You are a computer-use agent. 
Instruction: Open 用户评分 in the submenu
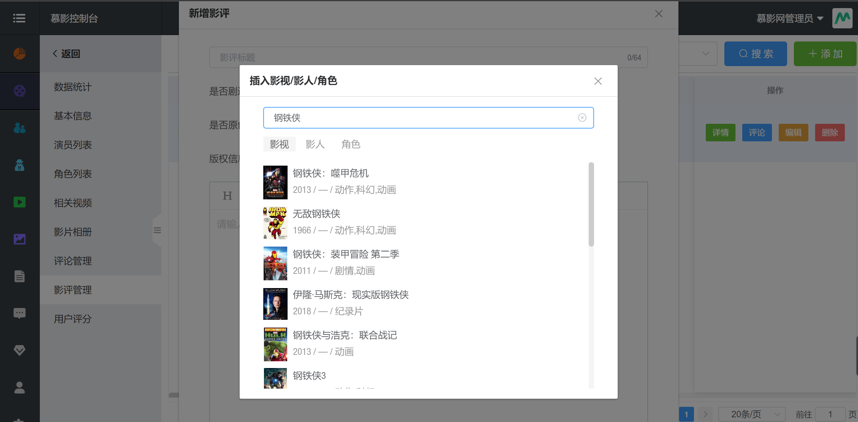tap(101, 319)
